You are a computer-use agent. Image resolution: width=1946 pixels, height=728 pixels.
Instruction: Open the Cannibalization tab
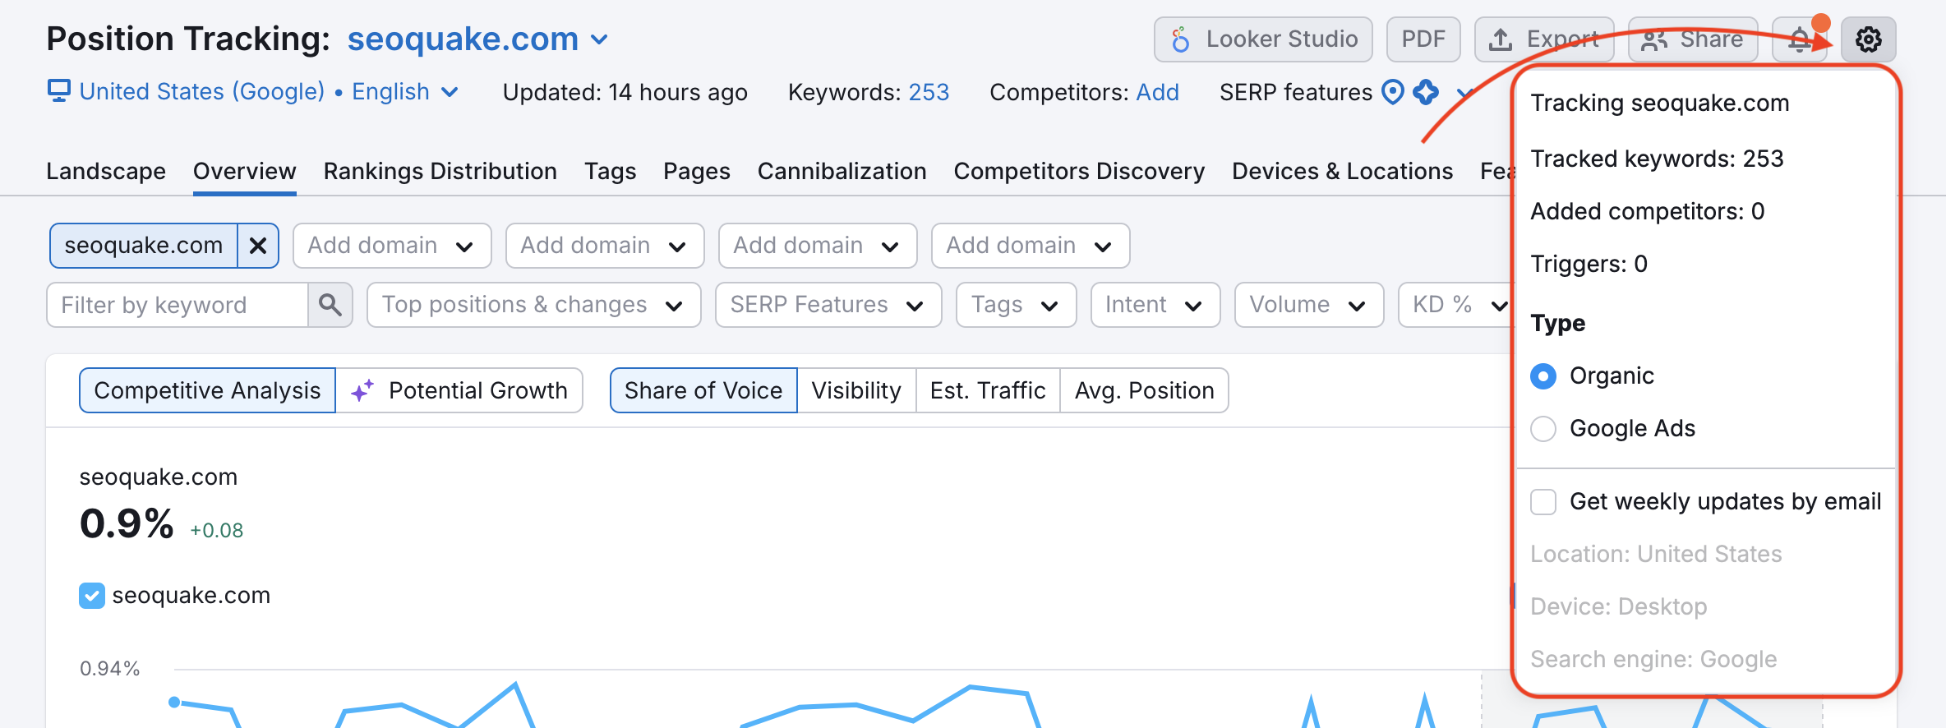click(x=842, y=171)
